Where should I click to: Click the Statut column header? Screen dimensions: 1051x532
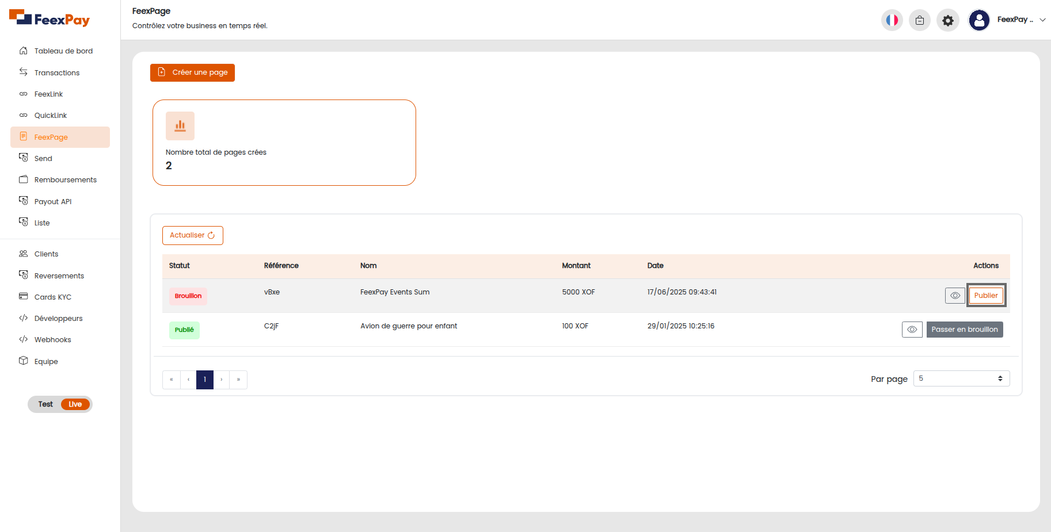180,266
